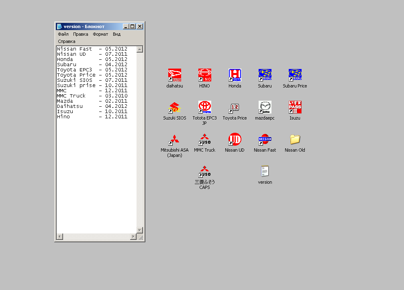Launch the Nissan Fast shortcut
This screenshot has width=404, height=290.
click(x=265, y=139)
